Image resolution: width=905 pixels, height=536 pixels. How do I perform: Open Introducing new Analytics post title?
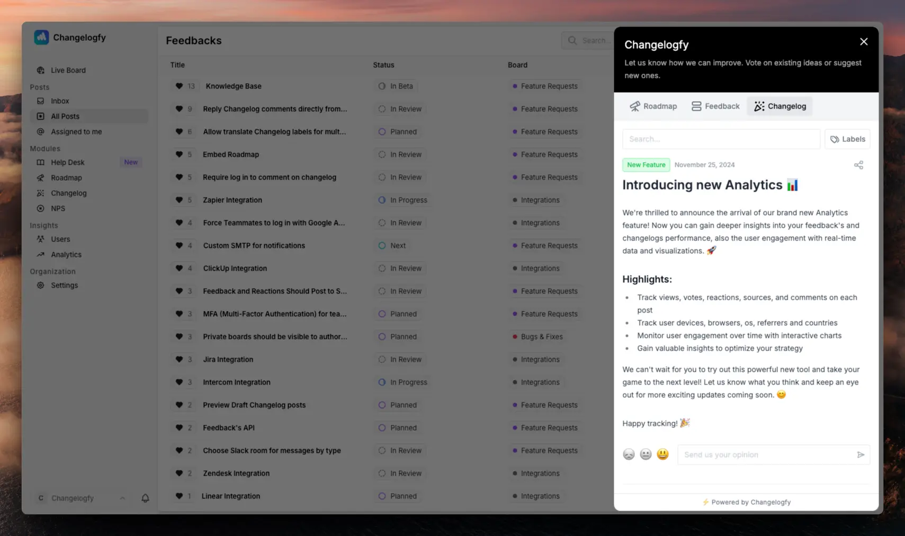710,185
